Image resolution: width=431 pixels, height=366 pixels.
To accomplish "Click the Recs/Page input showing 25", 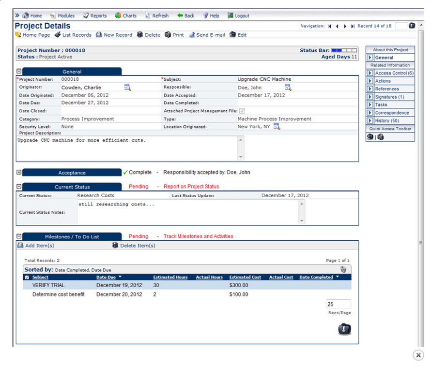I will pos(338,304).
